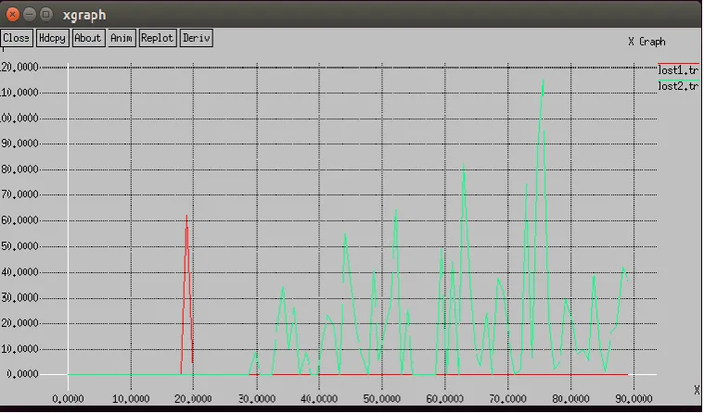Click the Anim animation button

click(x=122, y=38)
